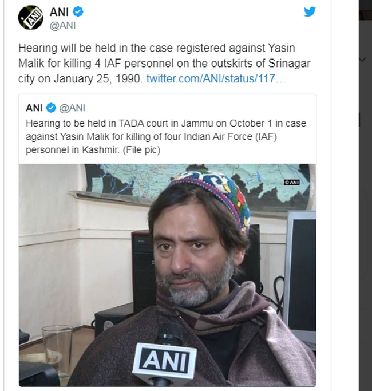Open the @ANI handle below the header name

tap(62, 25)
